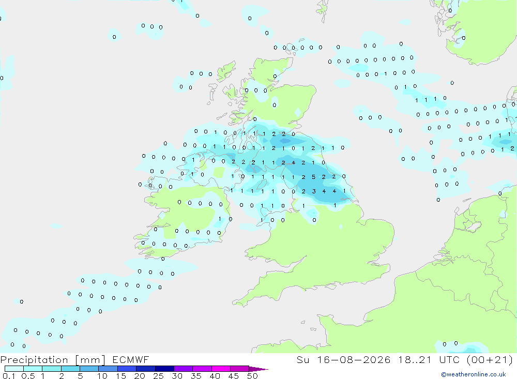Click the 35–40 mm purple legend swatch
The width and height of the screenshot is (517, 379).
coord(202,369)
